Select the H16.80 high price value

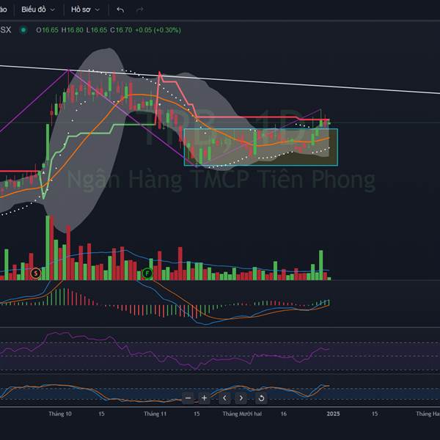[x=73, y=30]
